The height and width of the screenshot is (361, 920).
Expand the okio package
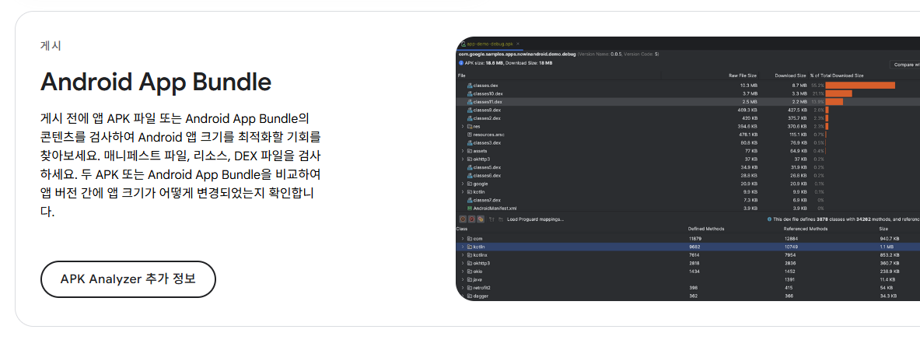click(x=463, y=272)
